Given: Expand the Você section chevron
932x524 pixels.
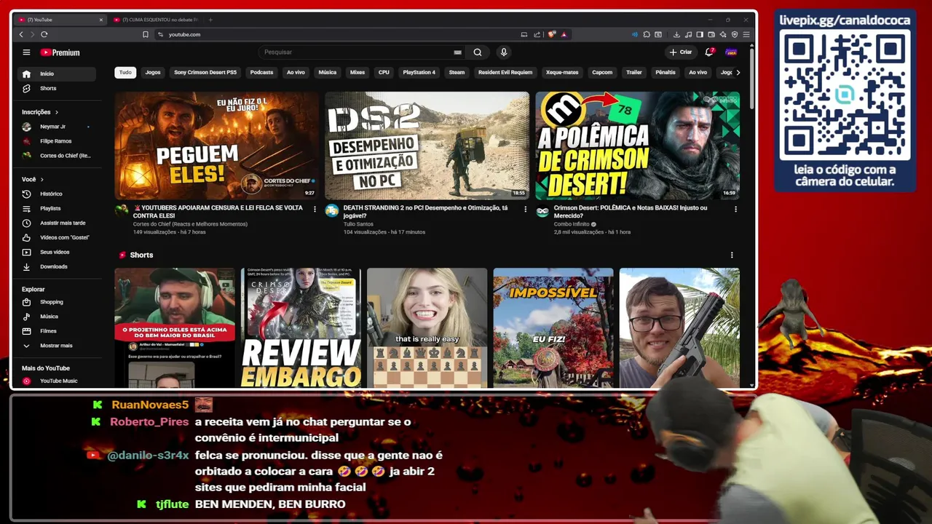Looking at the screenshot, I should point(42,179).
